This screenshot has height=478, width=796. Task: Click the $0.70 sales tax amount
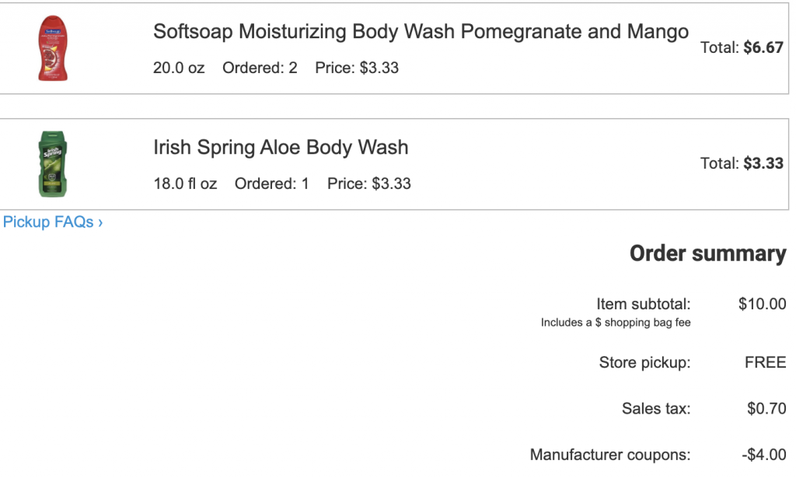click(x=766, y=408)
